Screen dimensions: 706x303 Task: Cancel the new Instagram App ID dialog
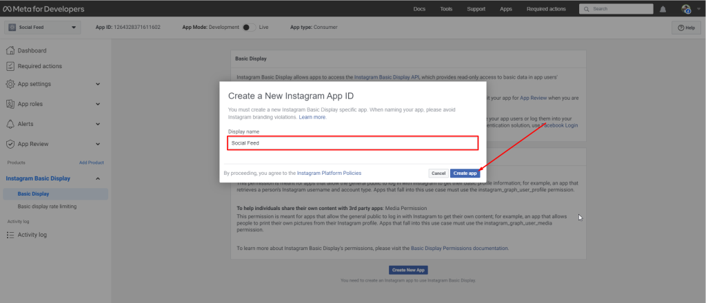coord(438,173)
